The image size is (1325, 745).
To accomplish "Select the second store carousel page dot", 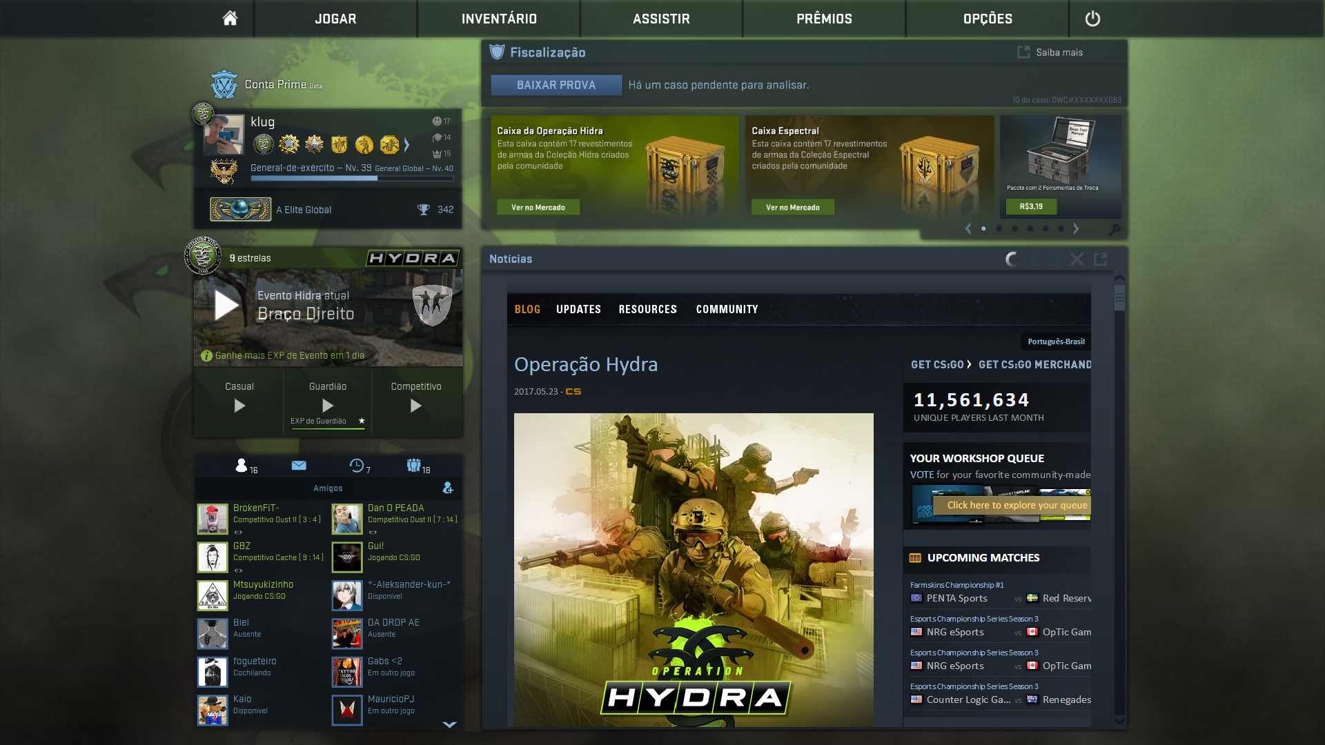I will 999,229.
